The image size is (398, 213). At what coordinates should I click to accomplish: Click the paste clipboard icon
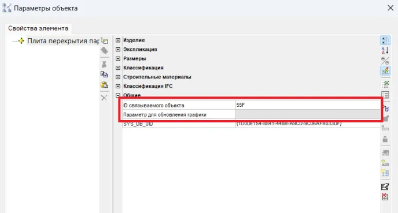coord(104,85)
